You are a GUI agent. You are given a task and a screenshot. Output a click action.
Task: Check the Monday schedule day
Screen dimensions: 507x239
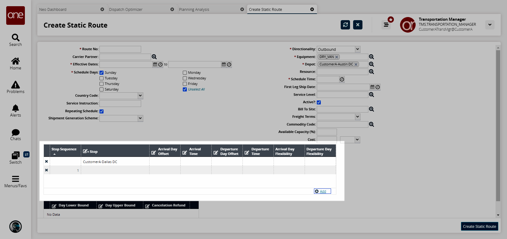(x=185, y=73)
